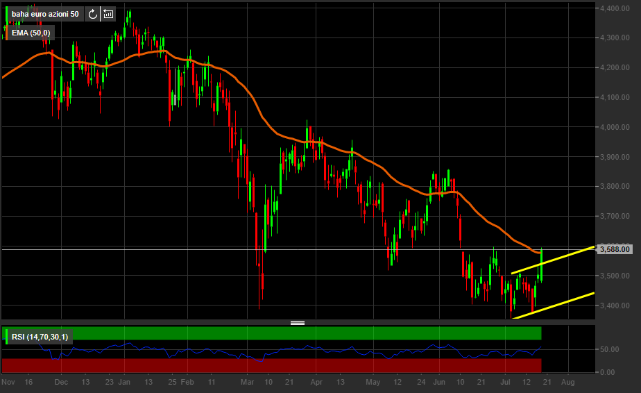Image resolution: width=641 pixels, height=393 pixels.
Task: Click the 'Jan' date axis label
Action: coord(124,383)
